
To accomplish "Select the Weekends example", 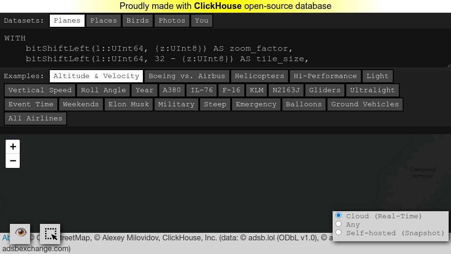I will [81, 104].
